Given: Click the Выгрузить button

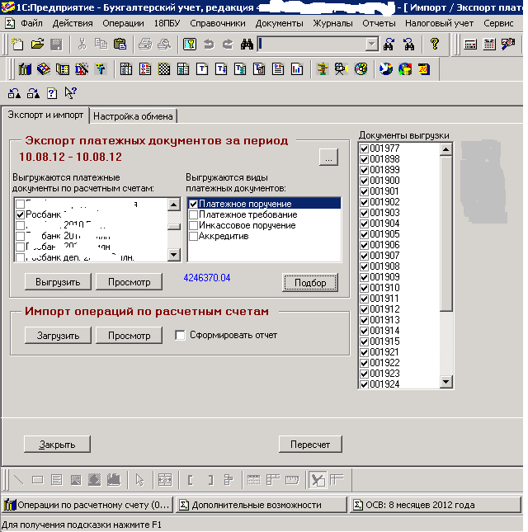Looking at the screenshot, I should [58, 282].
